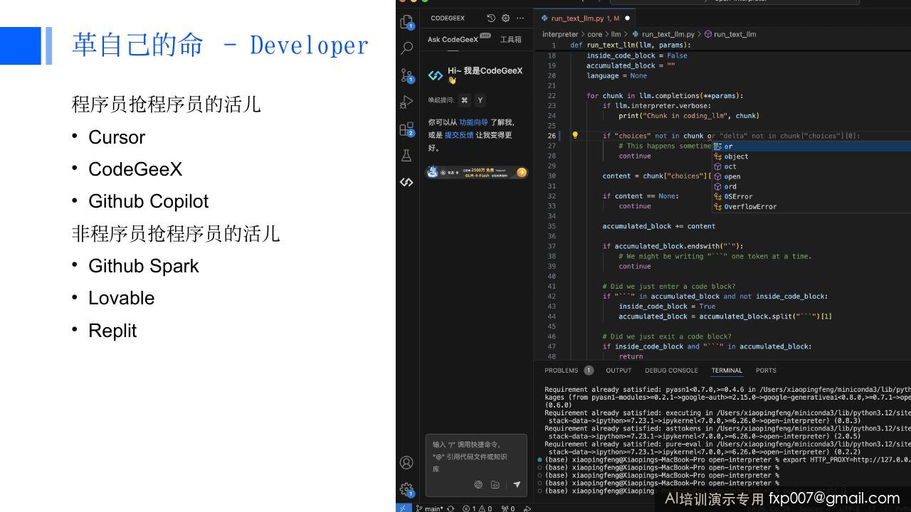Screen dimensions: 911x512
Task: Select the CodeGeeX activity bar icon
Action: point(406,182)
